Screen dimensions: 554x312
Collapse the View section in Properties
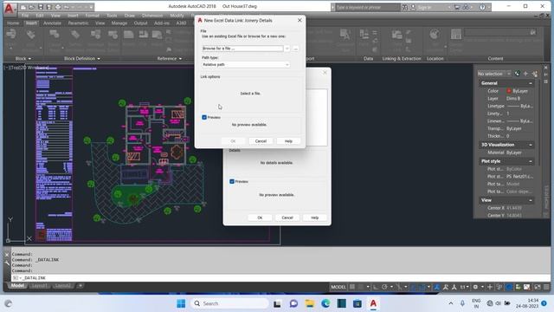(x=531, y=200)
